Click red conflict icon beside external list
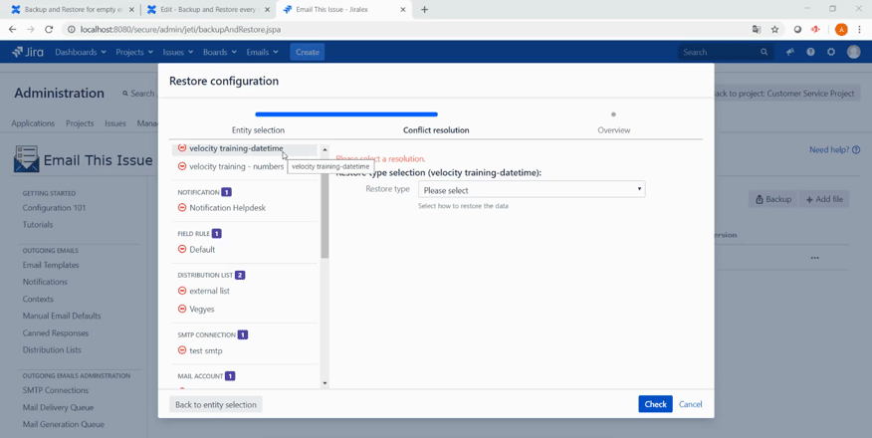872x438 pixels. [182, 291]
